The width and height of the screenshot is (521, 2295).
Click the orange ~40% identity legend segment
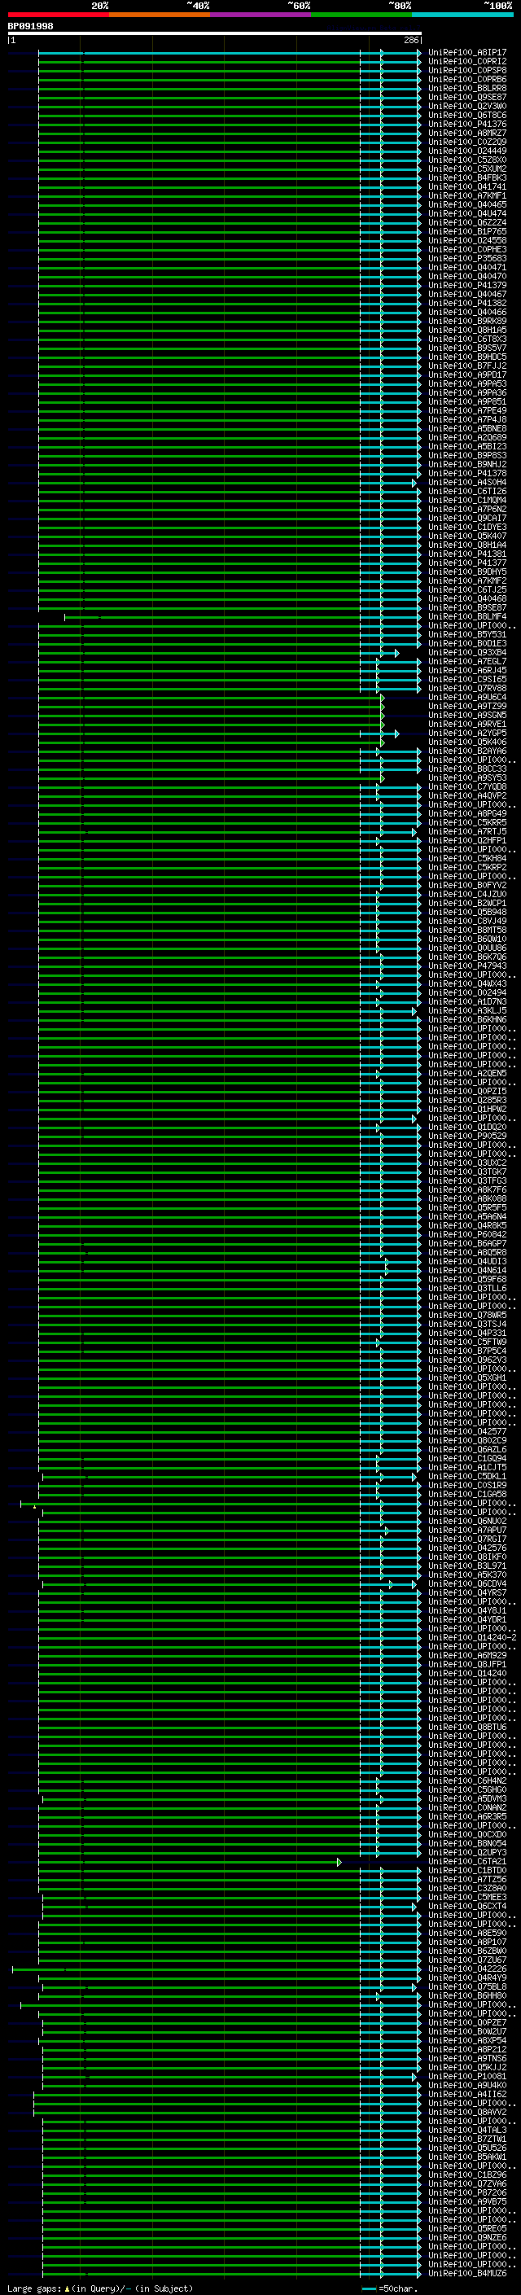tap(160, 15)
